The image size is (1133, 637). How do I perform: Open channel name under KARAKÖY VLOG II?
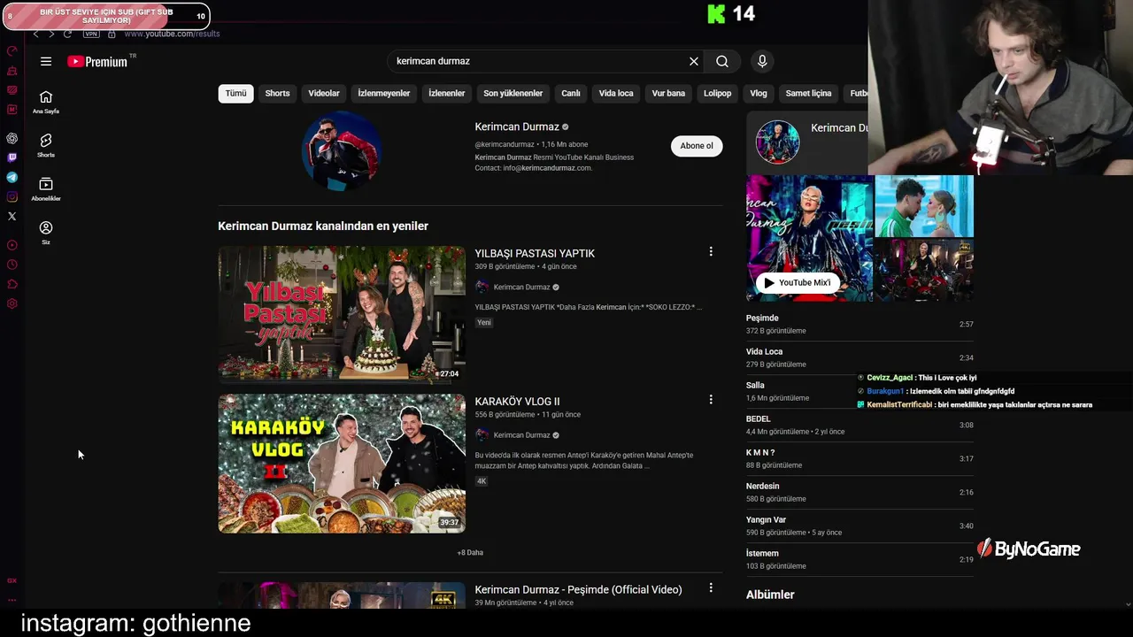click(521, 434)
